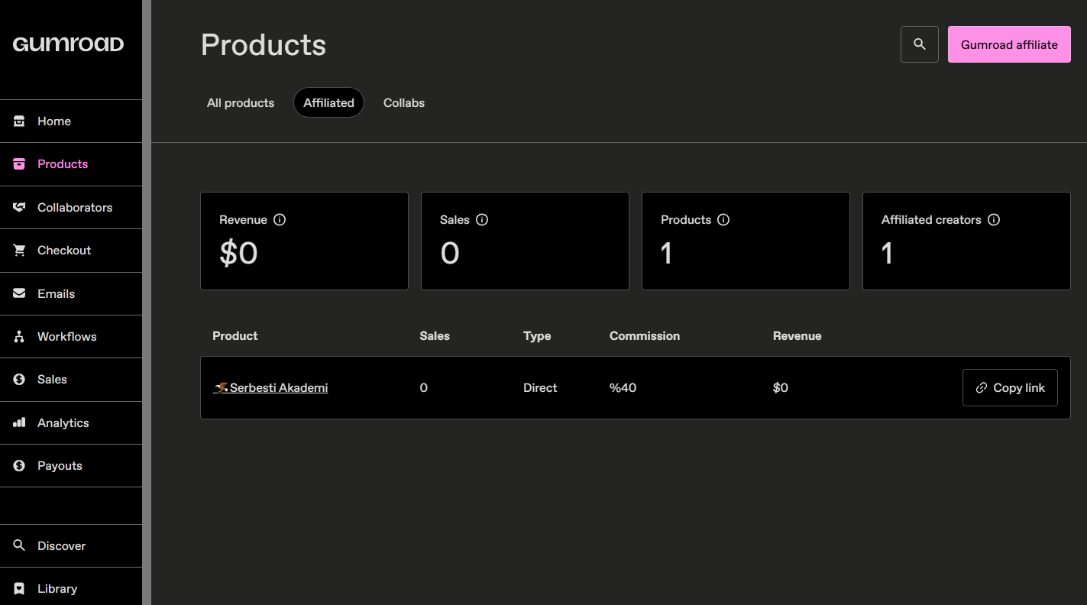Click the Gumroad affiliate button
Viewport: 1087px width, 605px height.
1009,44
